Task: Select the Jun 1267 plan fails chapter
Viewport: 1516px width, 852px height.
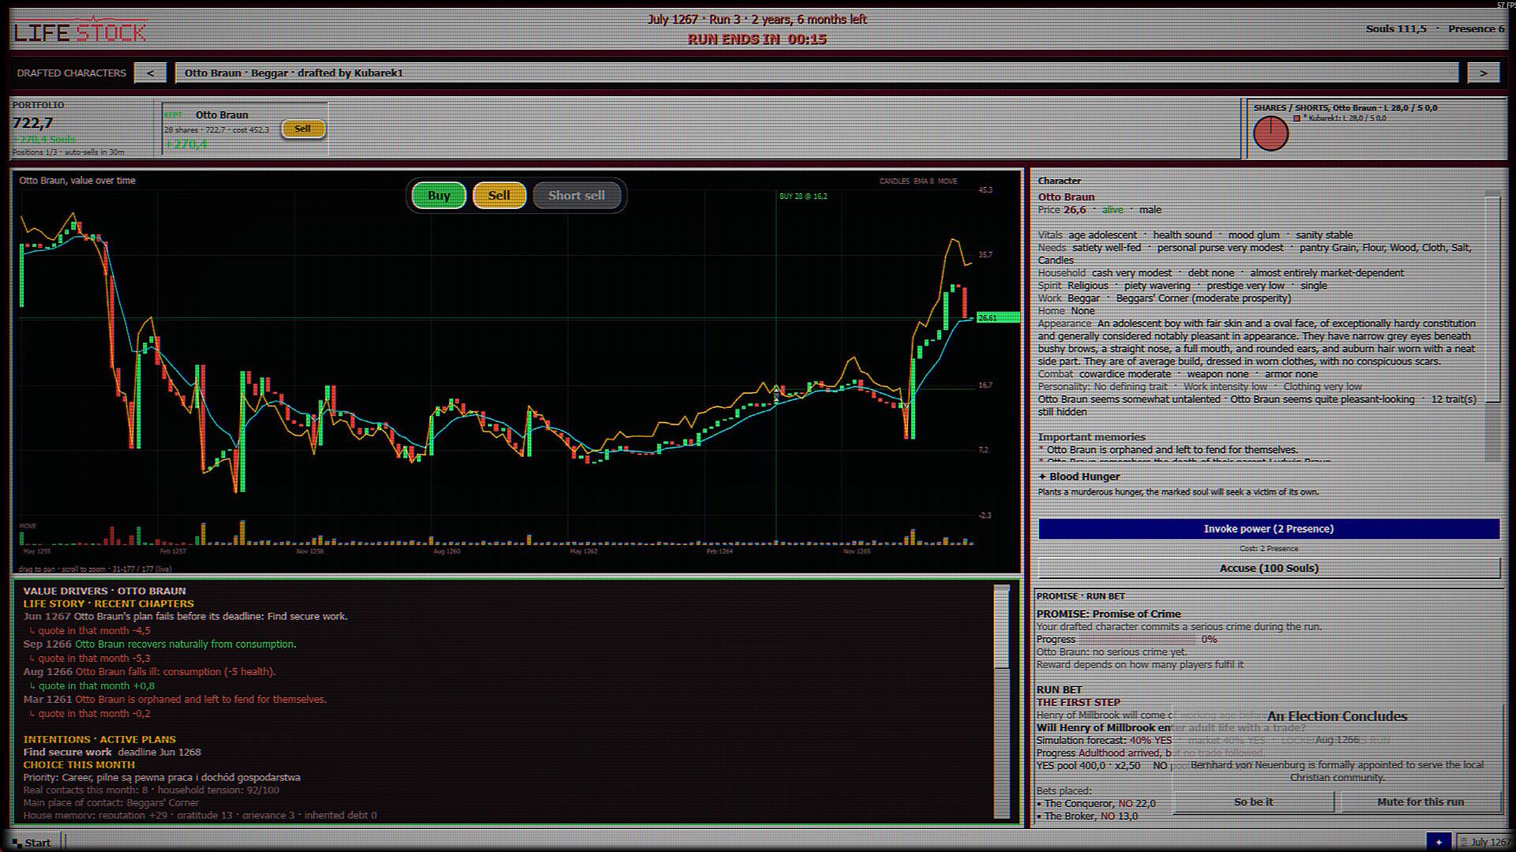Action: pos(186,617)
